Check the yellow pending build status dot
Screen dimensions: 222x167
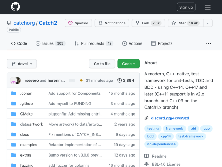click(x=81, y=80)
